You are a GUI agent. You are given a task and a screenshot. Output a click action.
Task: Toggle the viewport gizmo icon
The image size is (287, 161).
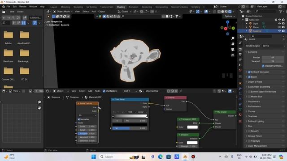click(198, 12)
